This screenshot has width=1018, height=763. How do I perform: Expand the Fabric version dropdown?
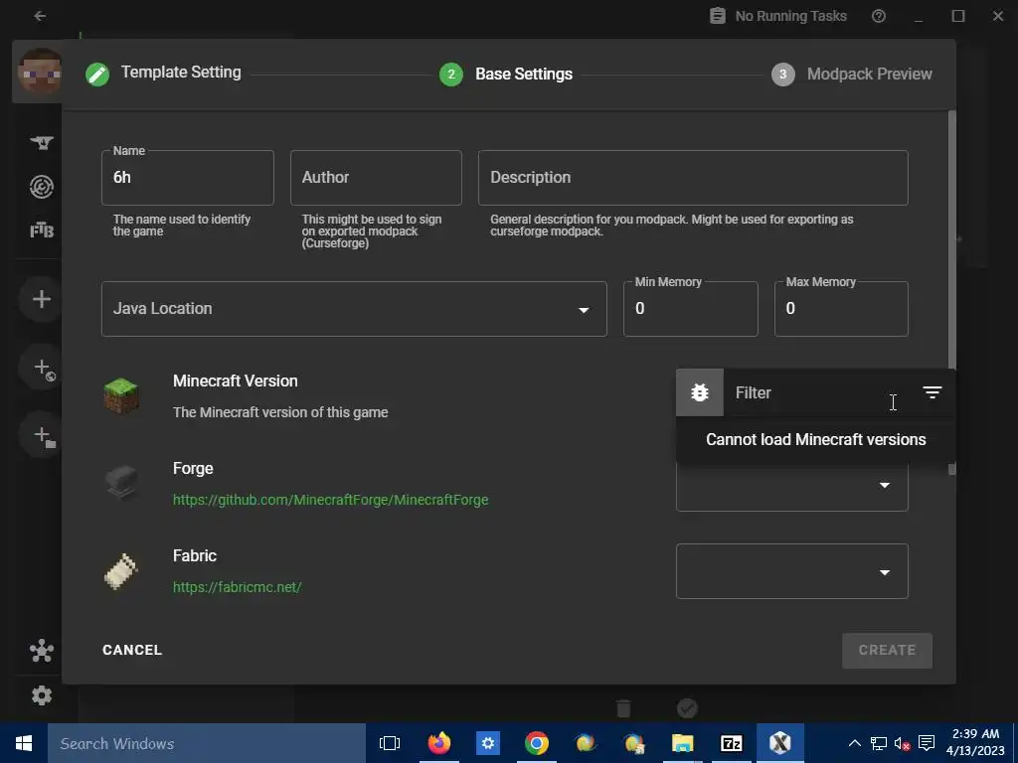coord(792,571)
